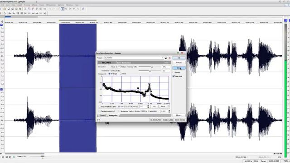
Task: Click the More... button
Action: click(x=179, y=115)
